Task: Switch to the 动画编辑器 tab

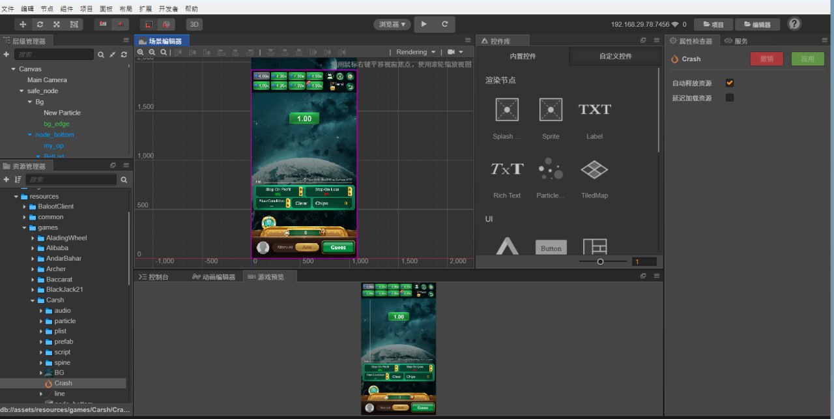Action: pos(214,277)
